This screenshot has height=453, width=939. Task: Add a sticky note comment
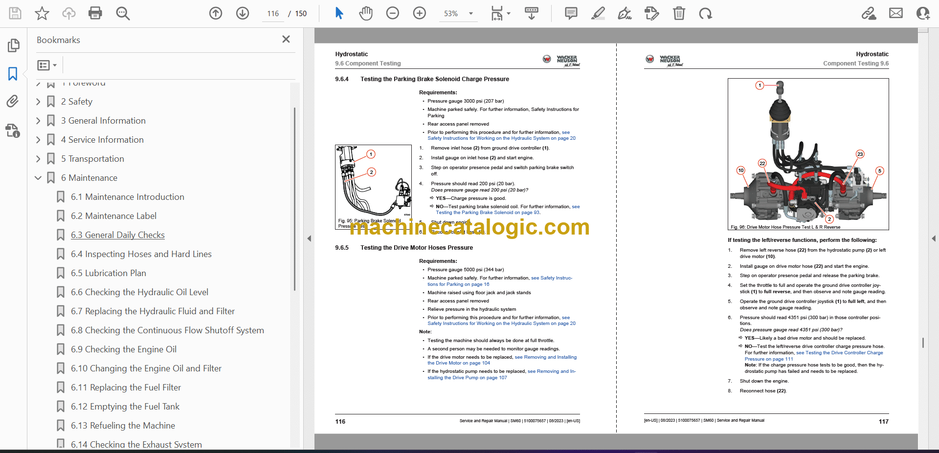[571, 13]
